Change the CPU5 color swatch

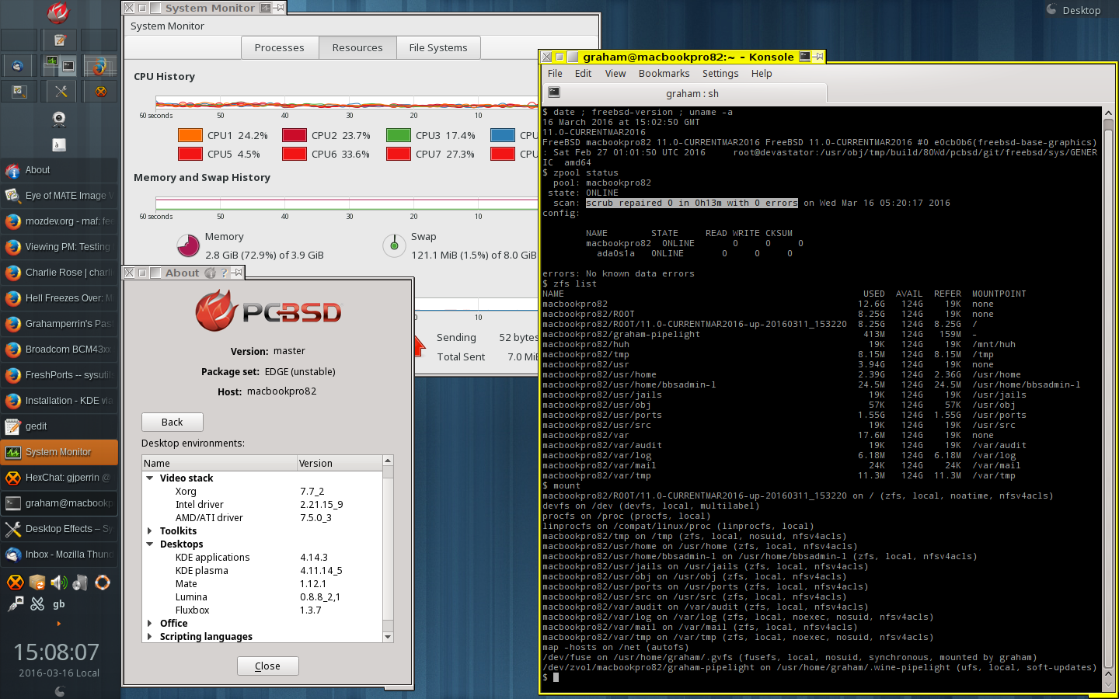(190, 154)
